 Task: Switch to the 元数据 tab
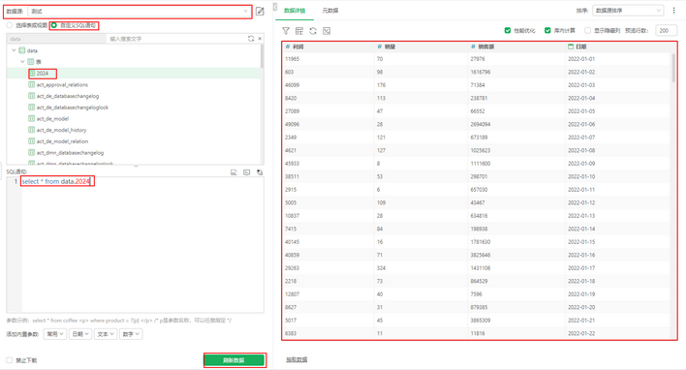[330, 11]
